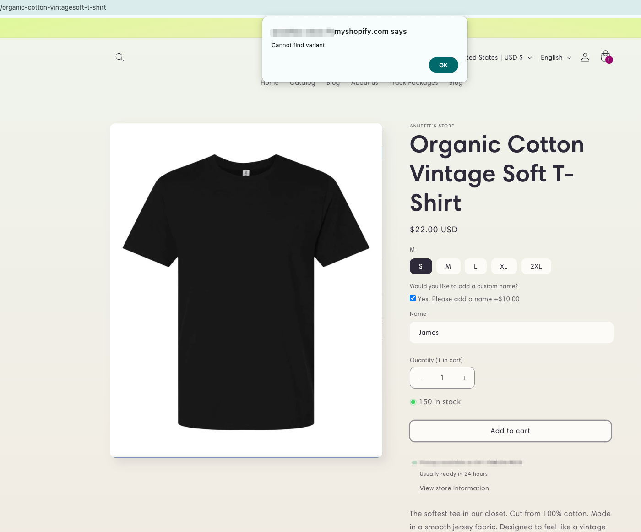Open the View store information link
641x532 pixels.
pos(454,488)
